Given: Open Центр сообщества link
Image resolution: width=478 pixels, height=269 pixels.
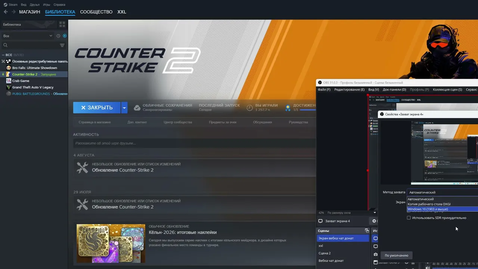Looking at the screenshot, I should click(178, 122).
